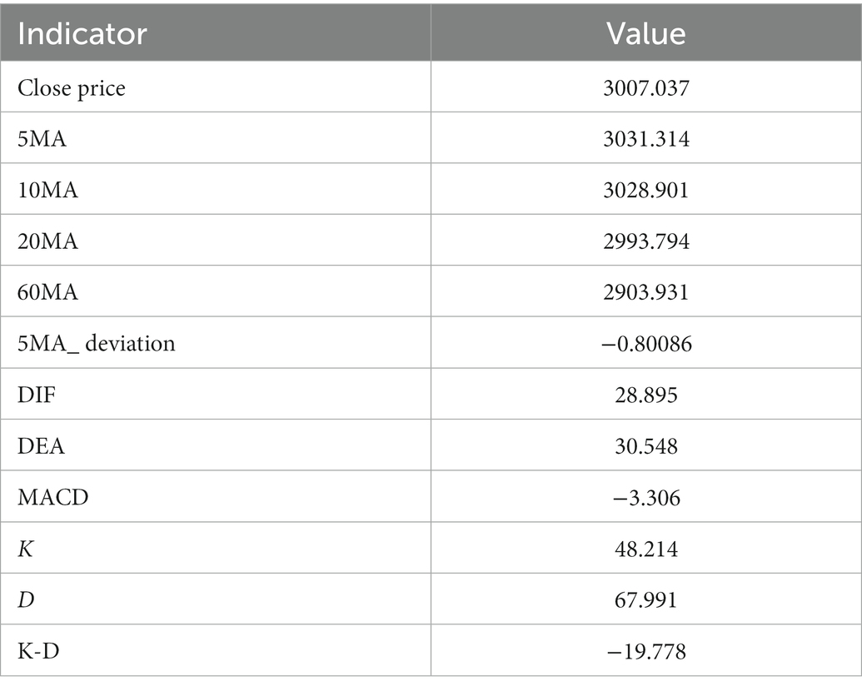Click the −0.80086 deviation value
Screen dimensions: 862x691
tap(646, 344)
